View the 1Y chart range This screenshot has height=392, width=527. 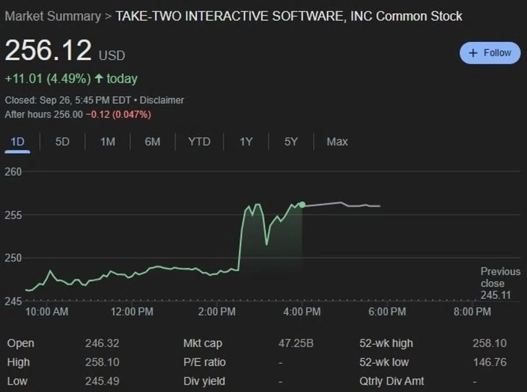click(x=246, y=142)
